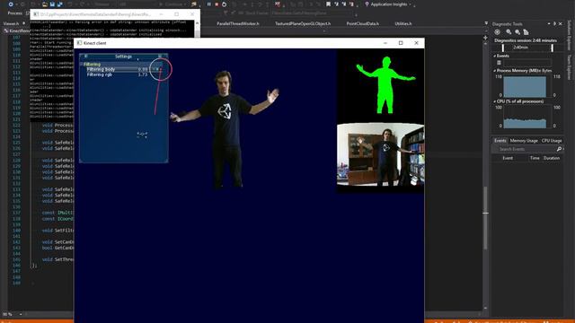
Task: Switch to the Memory Usage tab
Action: [524, 141]
